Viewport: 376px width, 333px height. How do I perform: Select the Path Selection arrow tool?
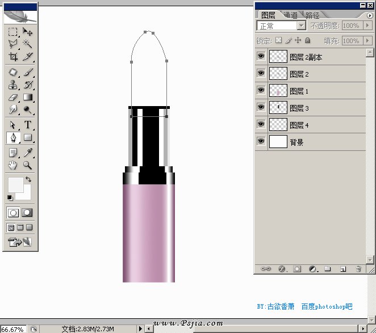pyautogui.click(x=12, y=125)
